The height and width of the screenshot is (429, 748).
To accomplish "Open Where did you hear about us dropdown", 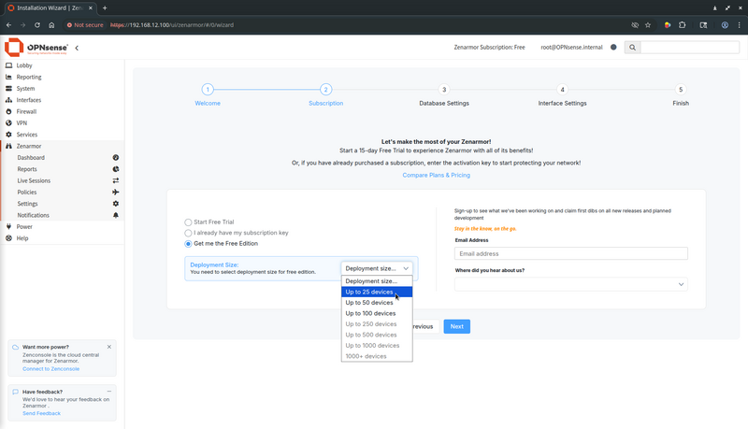I will [571, 284].
